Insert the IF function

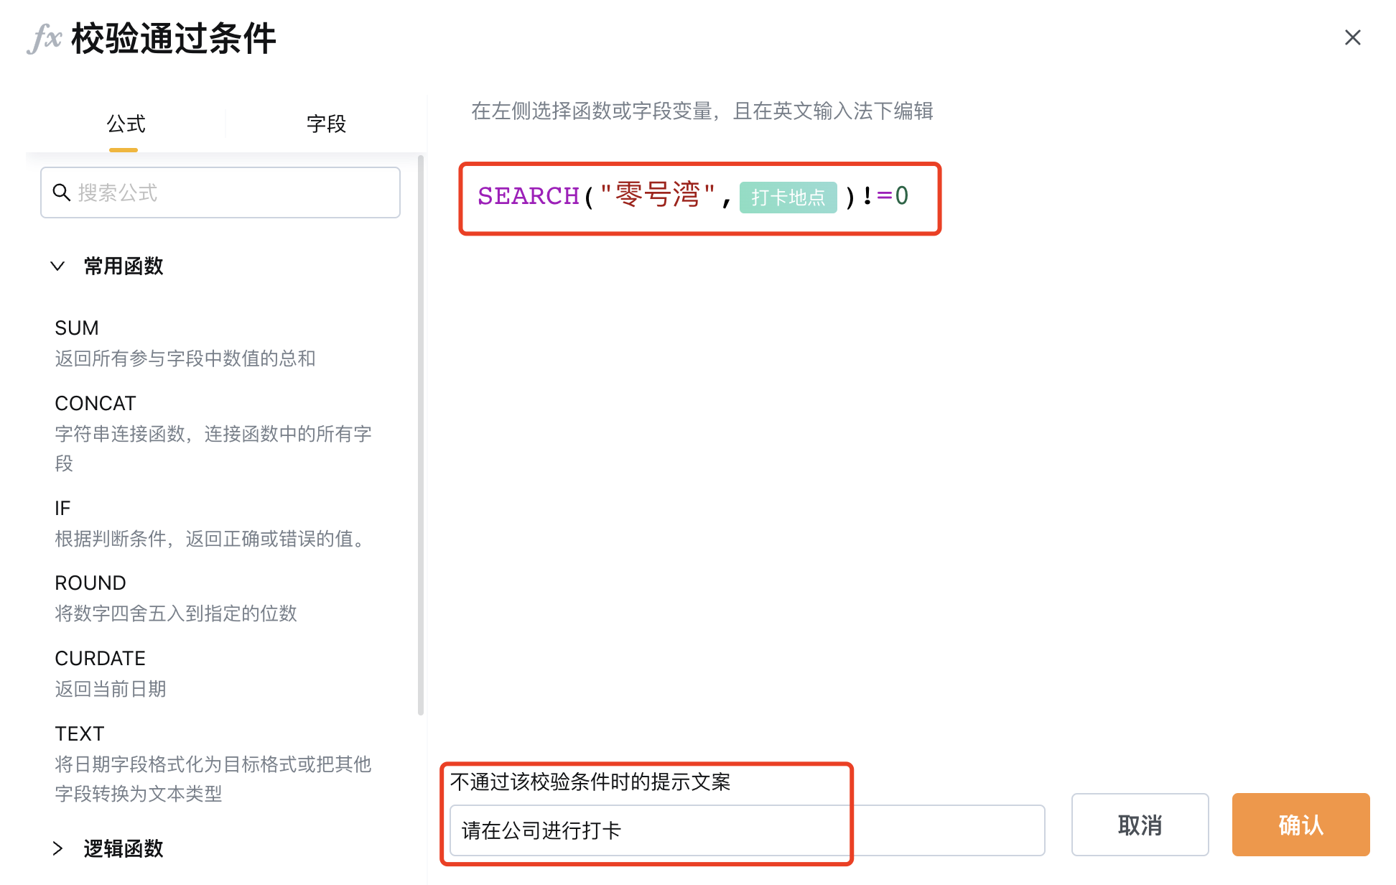pos(214,523)
